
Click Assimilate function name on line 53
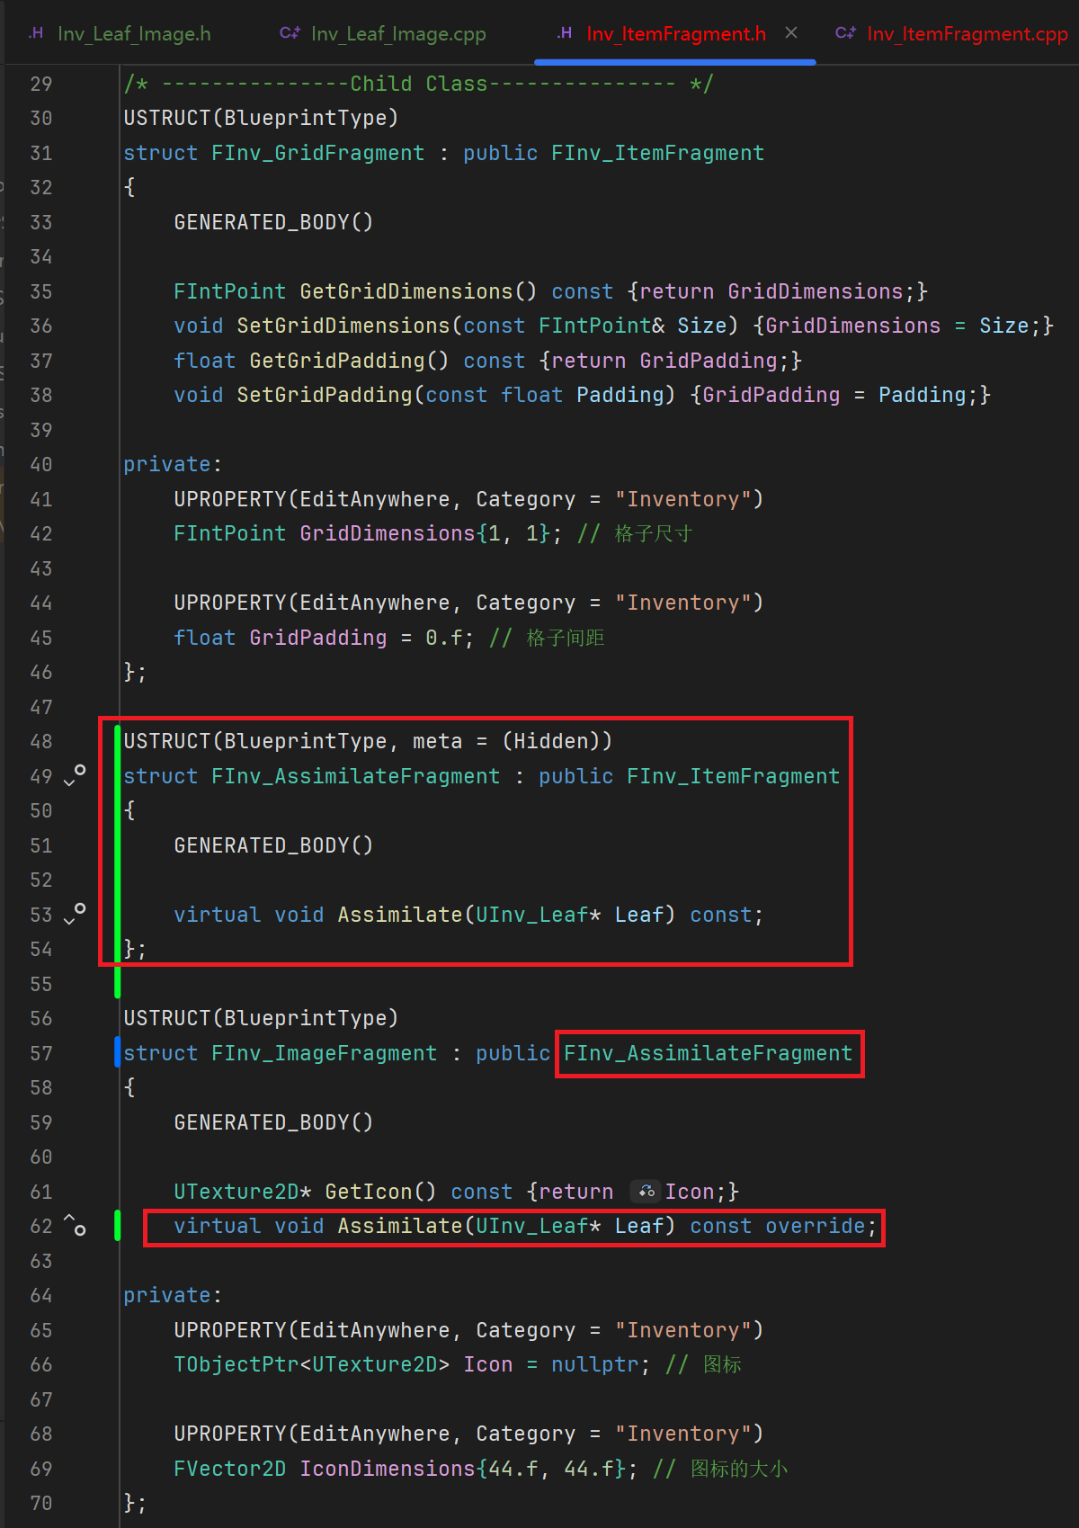click(x=400, y=915)
